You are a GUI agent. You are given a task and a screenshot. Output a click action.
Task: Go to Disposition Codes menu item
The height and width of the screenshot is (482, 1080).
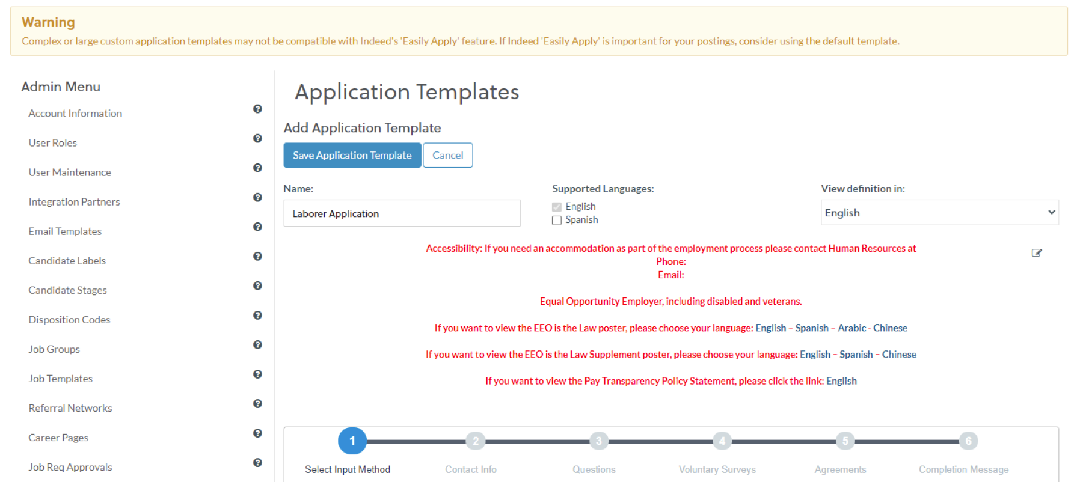69,320
